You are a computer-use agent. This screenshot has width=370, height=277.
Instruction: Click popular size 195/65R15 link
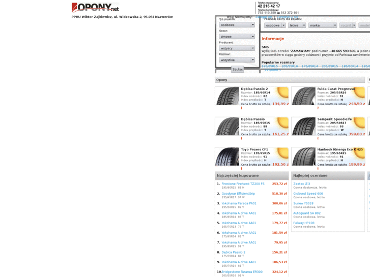click(269, 66)
